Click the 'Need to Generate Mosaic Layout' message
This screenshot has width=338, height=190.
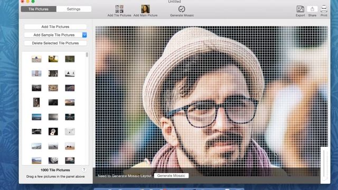pos(125,176)
